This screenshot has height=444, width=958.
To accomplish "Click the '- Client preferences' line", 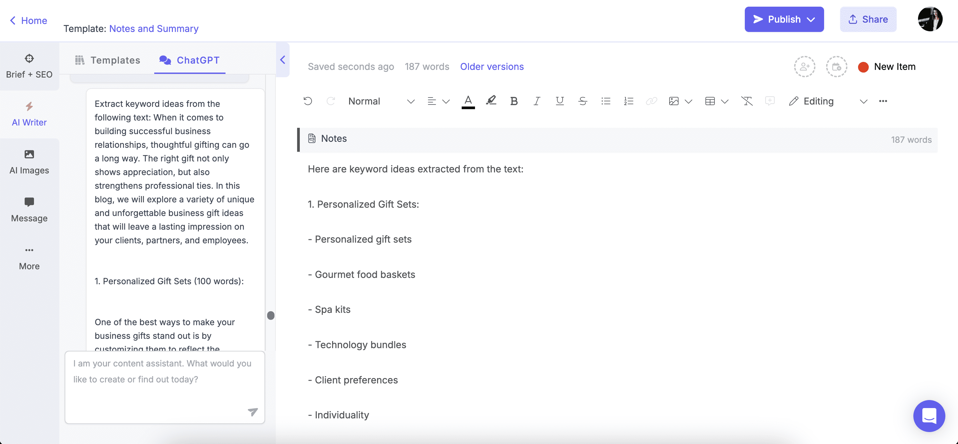I will [x=353, y=380].
